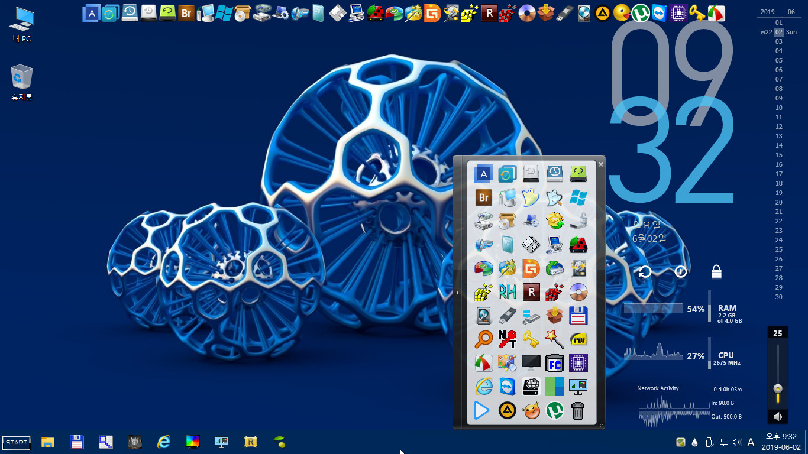Open the purple CPU chip icon in launcher panel
Viewport: 808px width, 454px height.
578,363
